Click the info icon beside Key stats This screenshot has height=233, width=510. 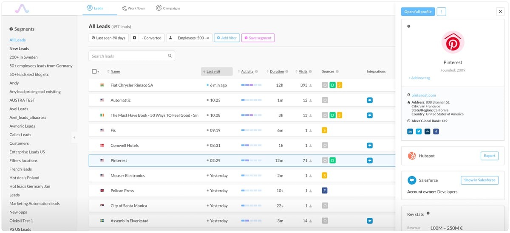[x=428, y=213]
